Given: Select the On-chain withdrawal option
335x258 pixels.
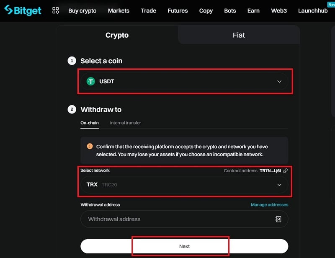Looking at the screenshot, I should (x=89, y=123).
